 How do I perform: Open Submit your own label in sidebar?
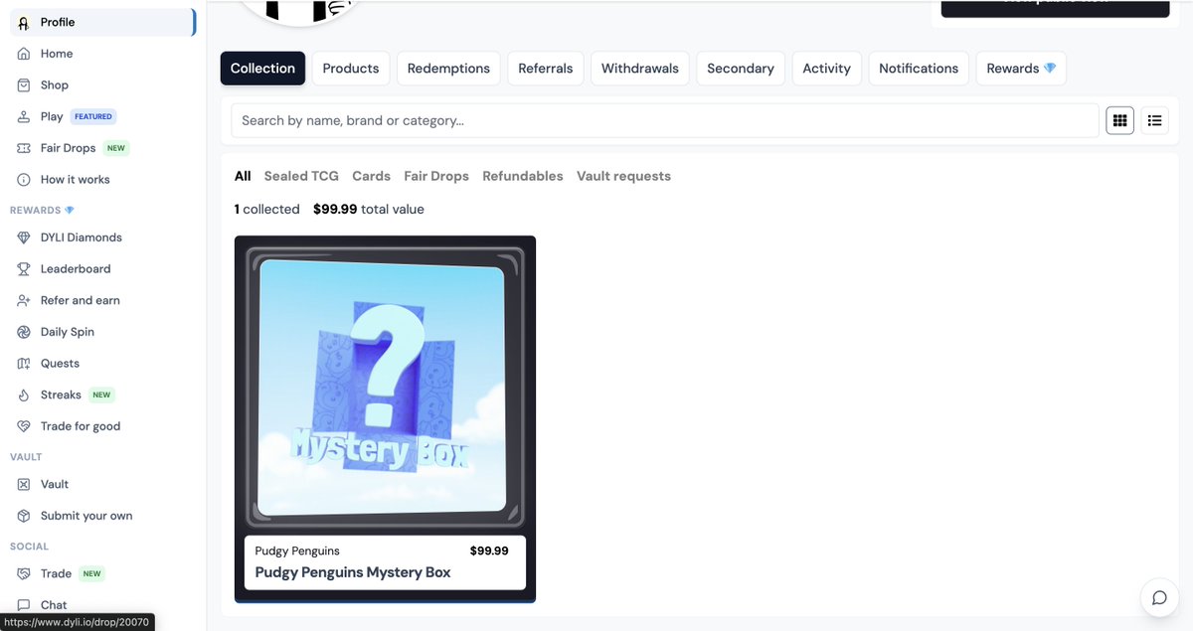click(x=86, y=516)
